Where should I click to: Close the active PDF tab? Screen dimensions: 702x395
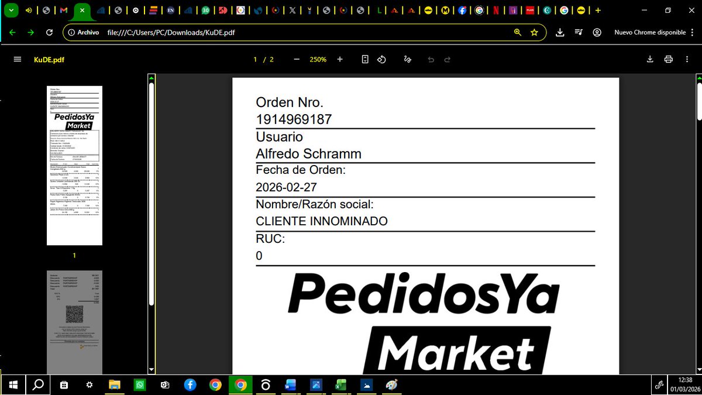tap(82, 10)
